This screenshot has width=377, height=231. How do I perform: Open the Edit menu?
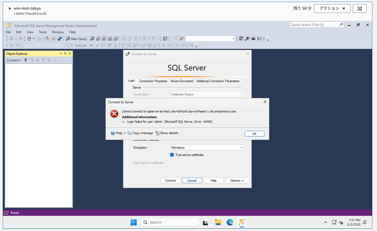(x=19, y=32)
